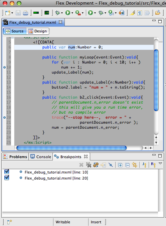Click the editor vertical scrollbar thumb
Viewport: 166px width, 226px height.
click(x=156, y=80)
